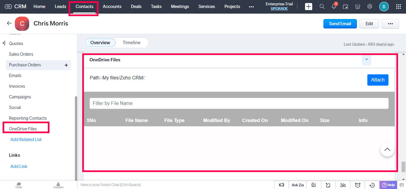Select Reporting Contacts in related list
This screenshot has height=189, width=406.
(28, 118)
